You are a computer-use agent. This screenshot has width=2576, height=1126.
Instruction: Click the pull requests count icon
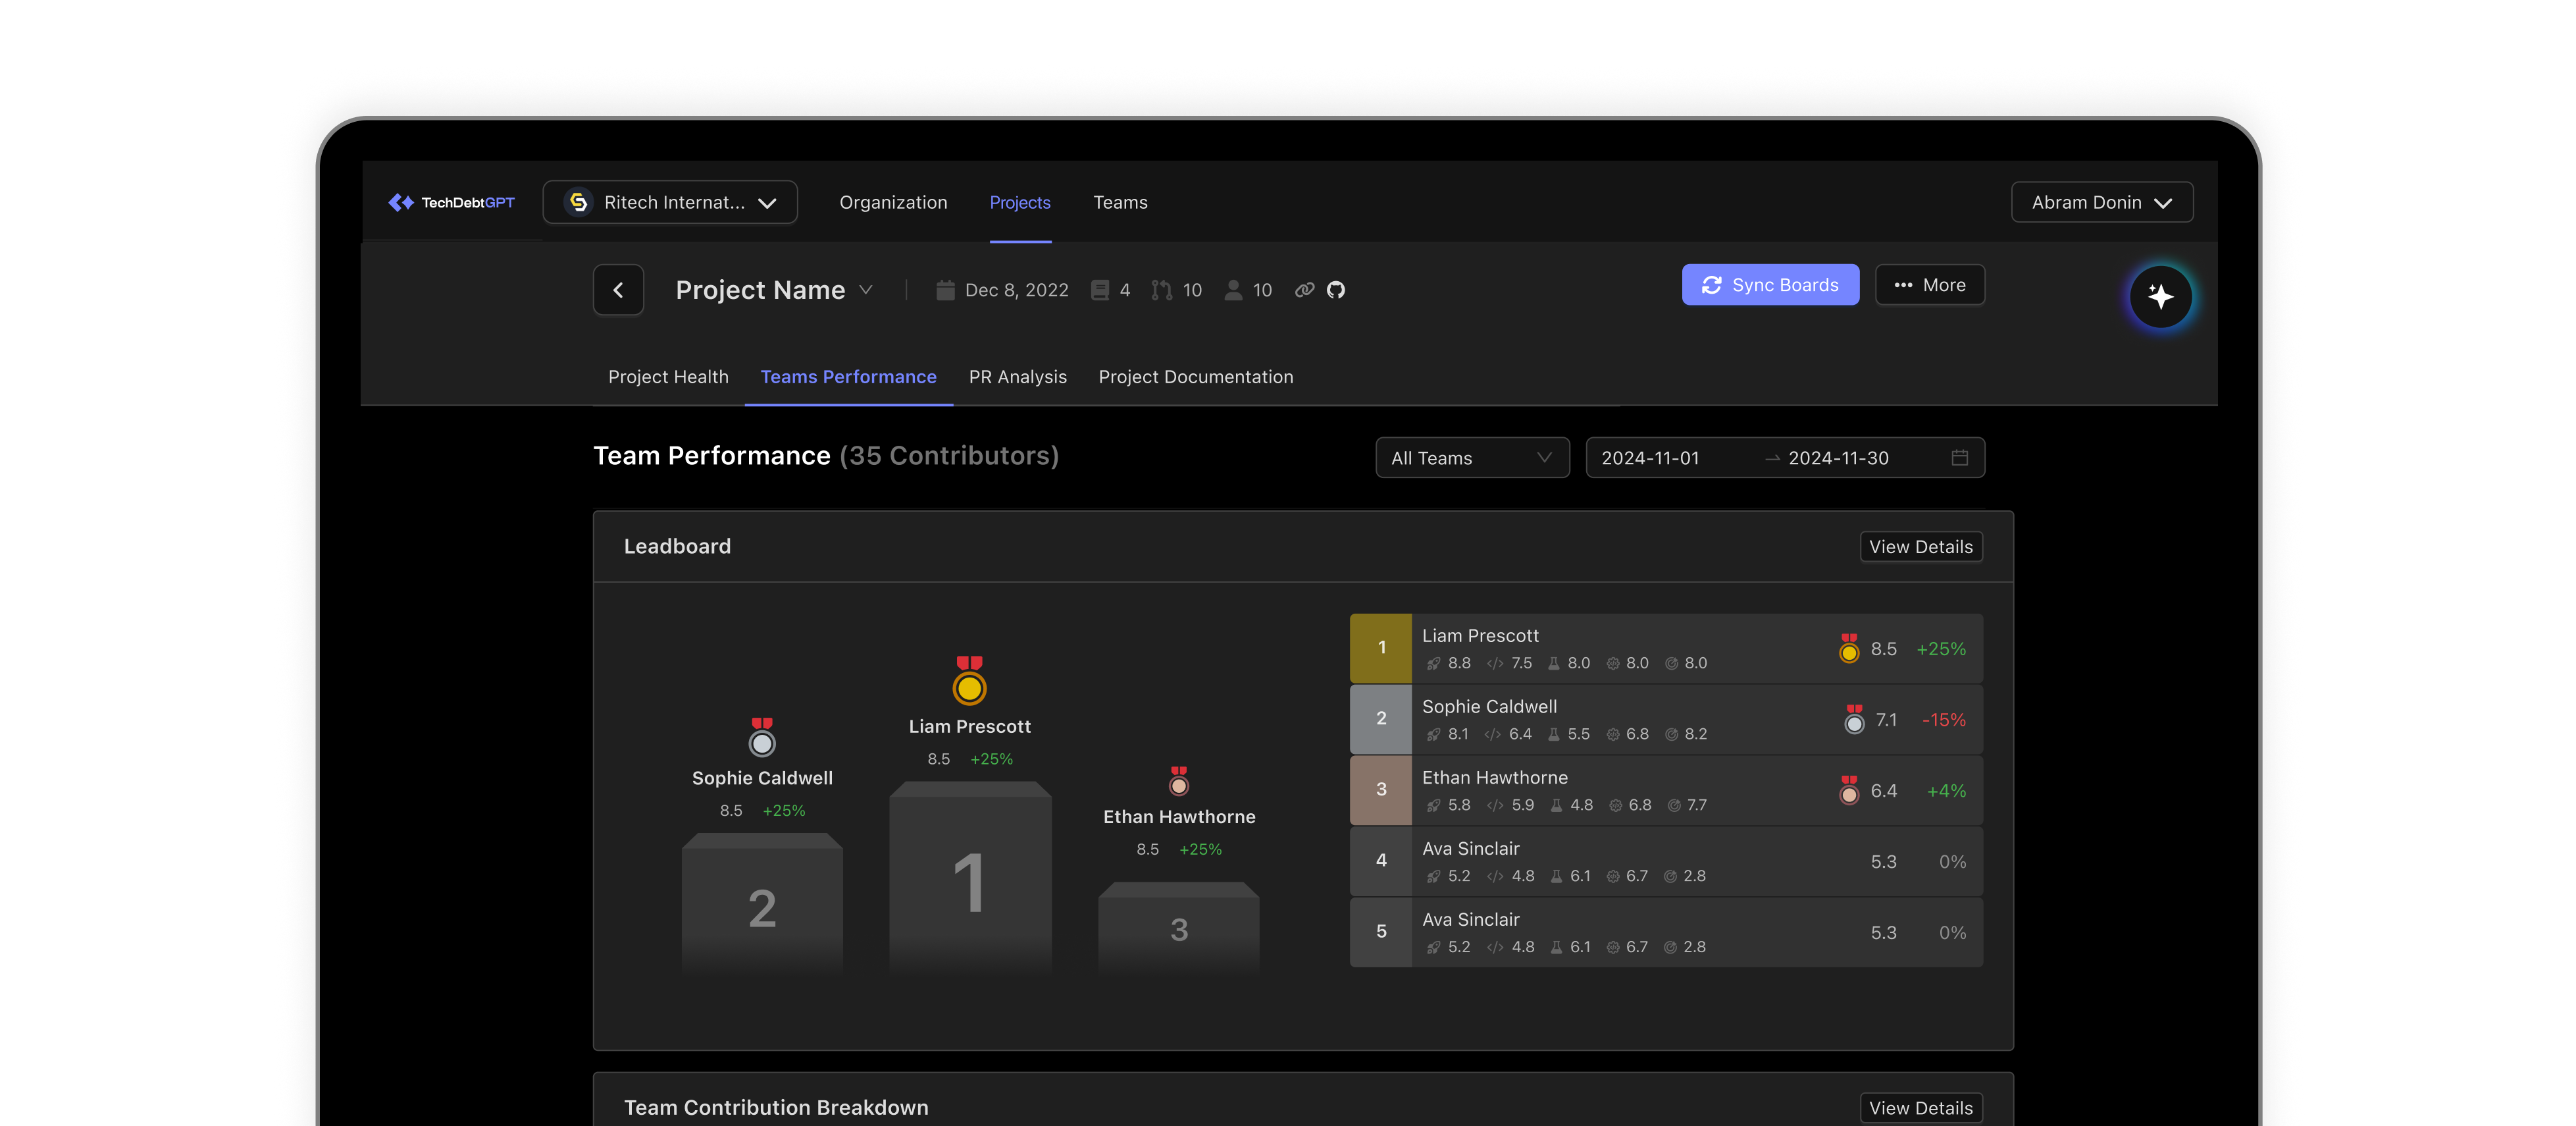[1161, 290]
